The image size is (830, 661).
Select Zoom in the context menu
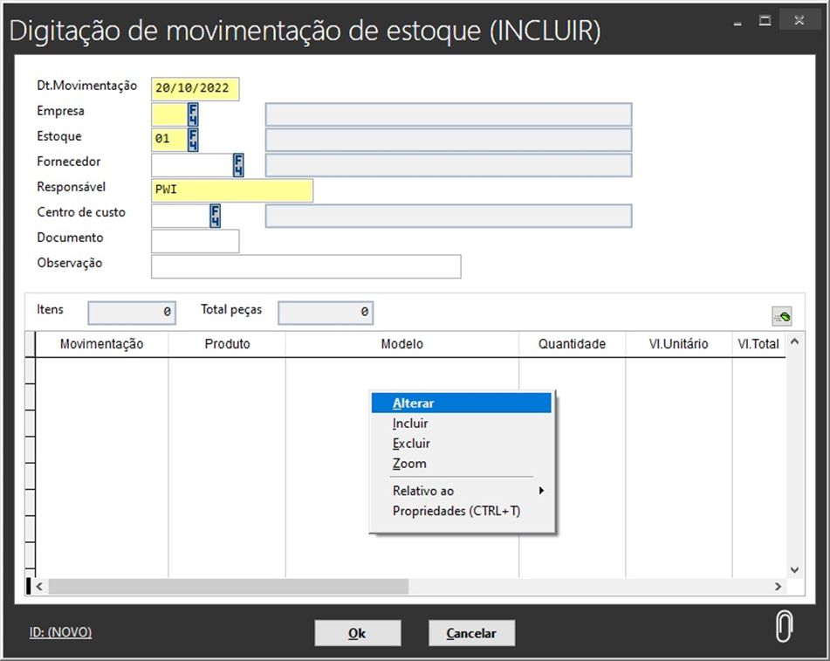coord(461,464)
